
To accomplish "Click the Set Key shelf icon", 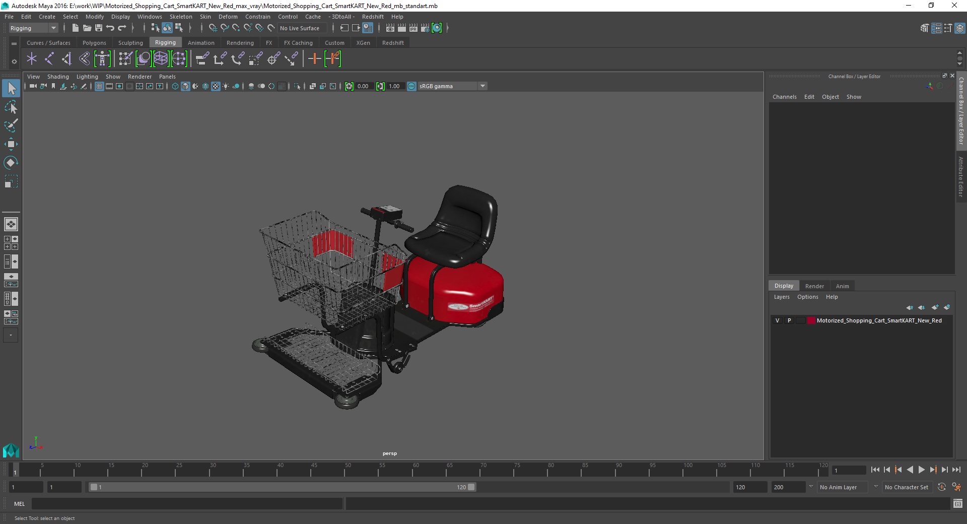I will 315,59.
